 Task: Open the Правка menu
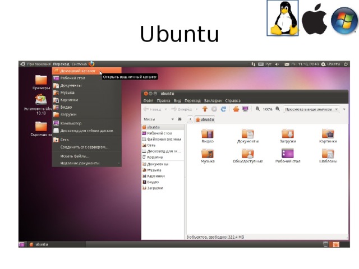(163, 101)
